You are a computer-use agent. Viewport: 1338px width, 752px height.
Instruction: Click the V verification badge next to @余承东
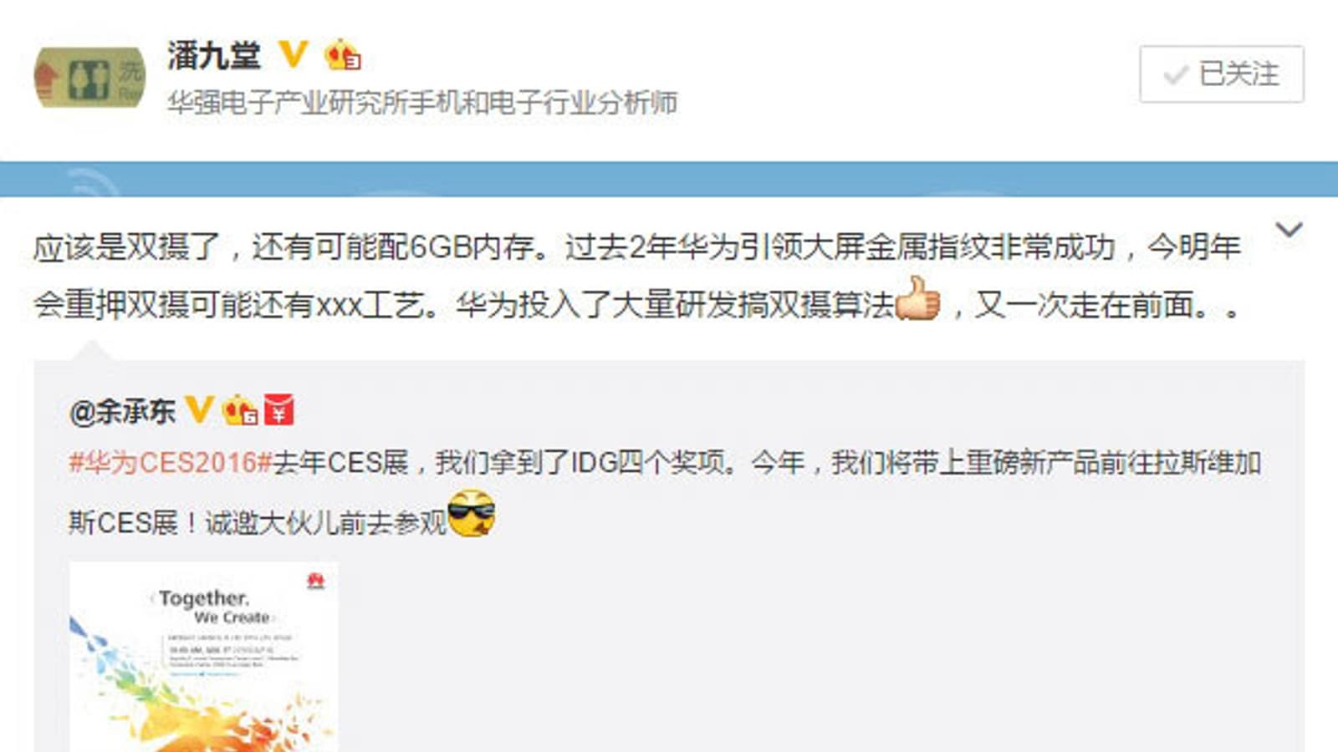pyautogui.click(x=199, y=409)
